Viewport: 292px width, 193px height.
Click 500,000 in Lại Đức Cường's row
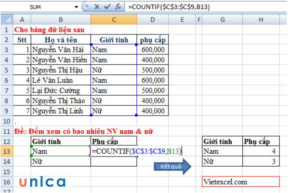[153, 90]
